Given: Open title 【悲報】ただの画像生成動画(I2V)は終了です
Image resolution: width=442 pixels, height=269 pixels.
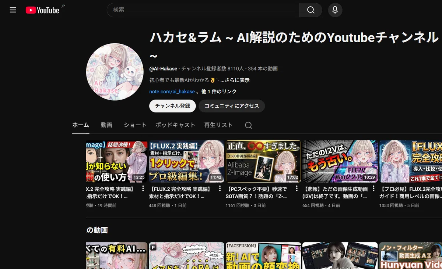Looking at the screenshot, I should coord(335,193).
